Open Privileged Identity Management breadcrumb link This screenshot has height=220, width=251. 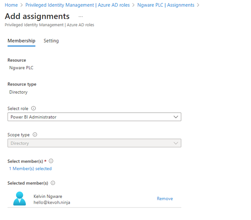click(x=78, y=5)
